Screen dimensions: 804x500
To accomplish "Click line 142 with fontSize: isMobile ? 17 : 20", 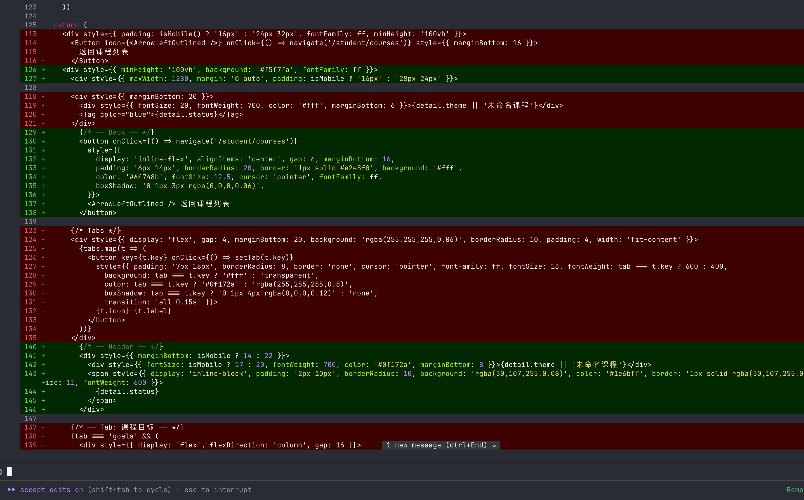I will click(x=412, y=365).
